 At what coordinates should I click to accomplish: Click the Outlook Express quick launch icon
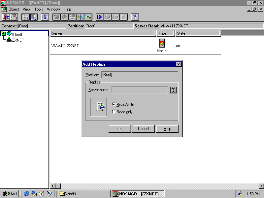point(34,194)
